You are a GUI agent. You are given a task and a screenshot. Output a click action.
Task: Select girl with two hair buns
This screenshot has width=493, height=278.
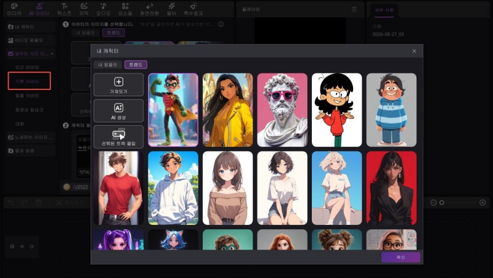pyautogui.click(x=336, y=240)
